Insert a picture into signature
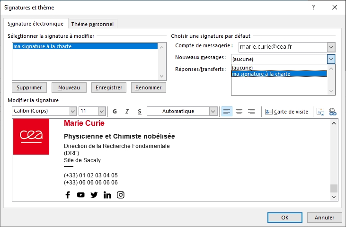This screenshot has height=227, width=346. [x=320, y=112]
